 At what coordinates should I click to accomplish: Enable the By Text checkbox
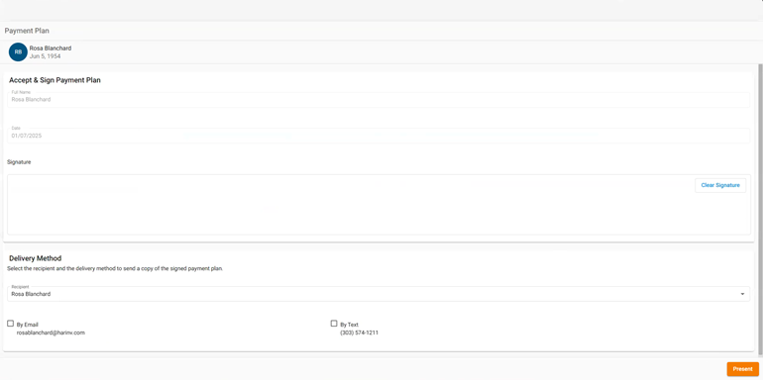click(x=334, y=324)
